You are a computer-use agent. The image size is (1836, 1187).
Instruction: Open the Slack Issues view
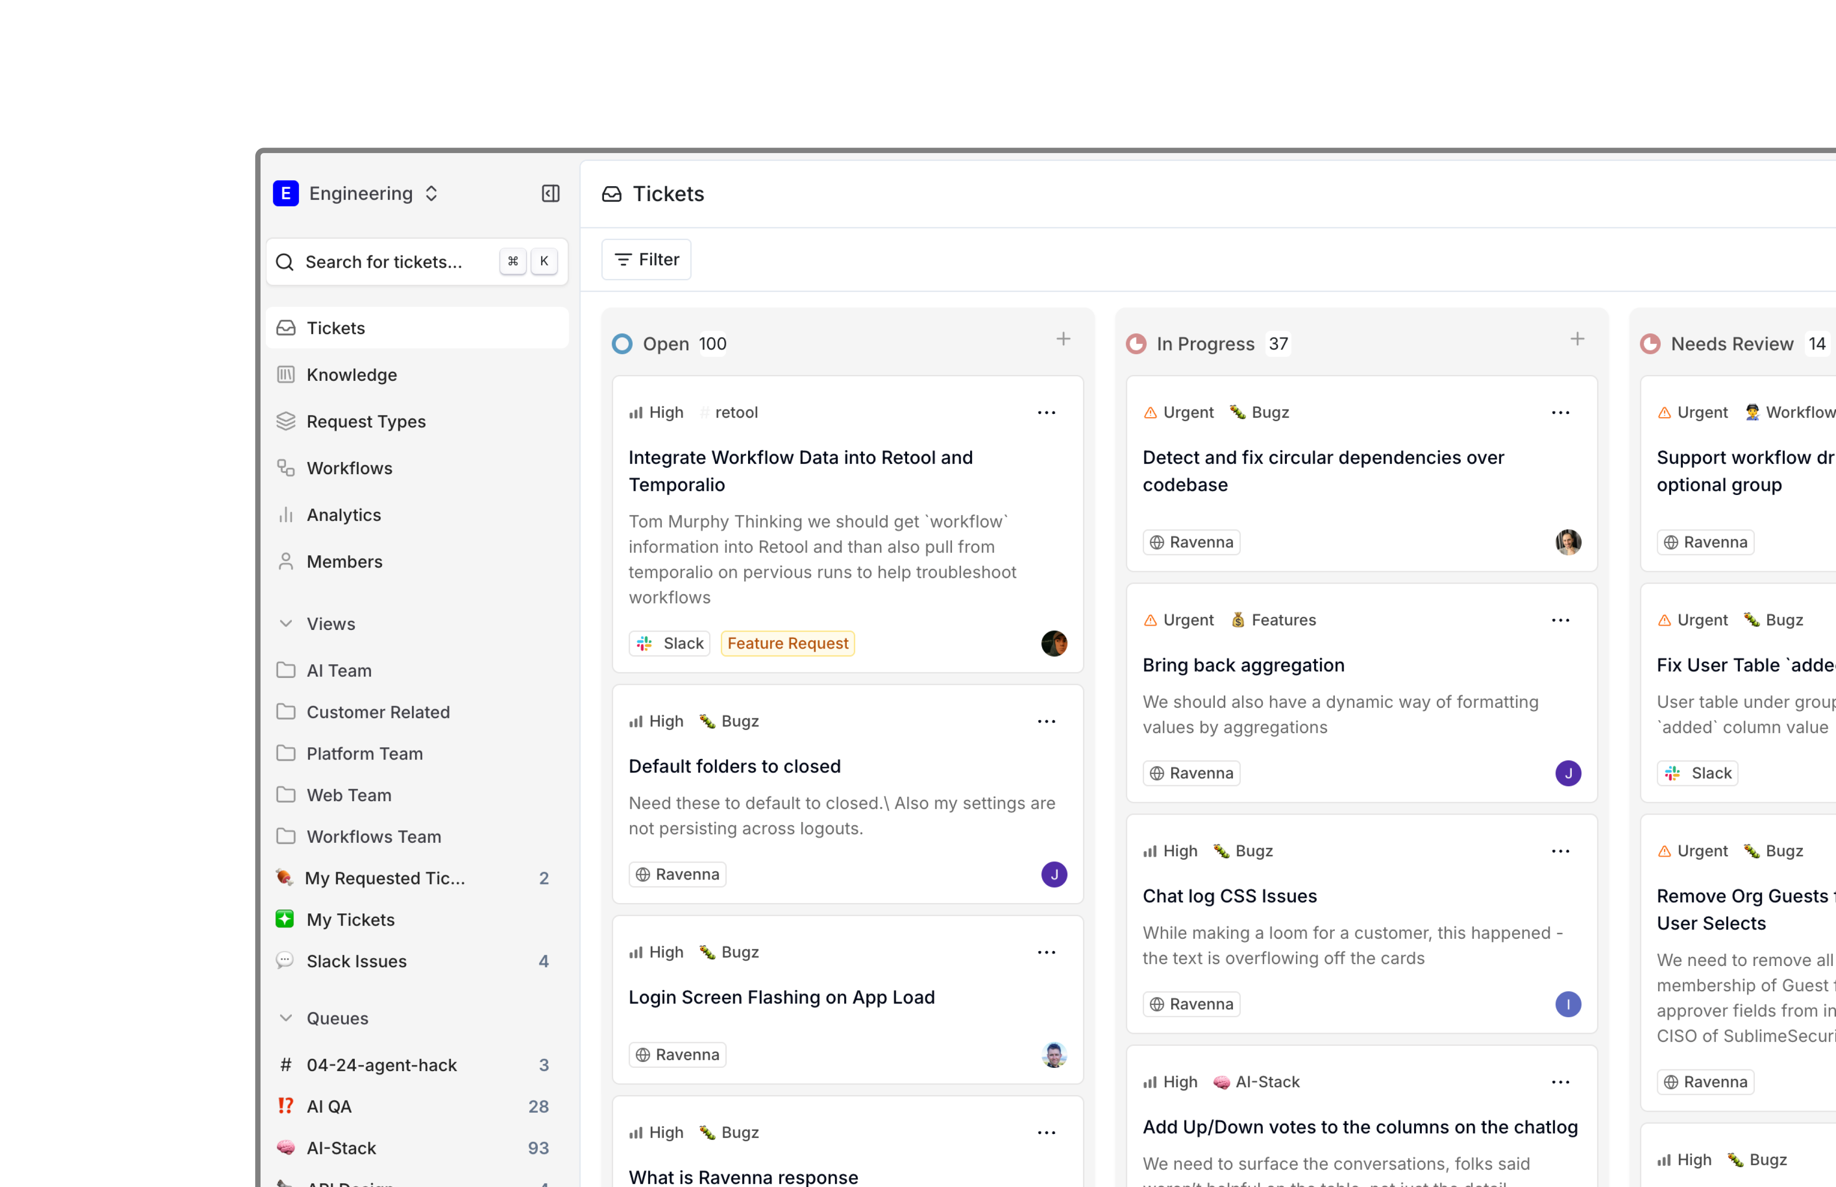point(417,962)
